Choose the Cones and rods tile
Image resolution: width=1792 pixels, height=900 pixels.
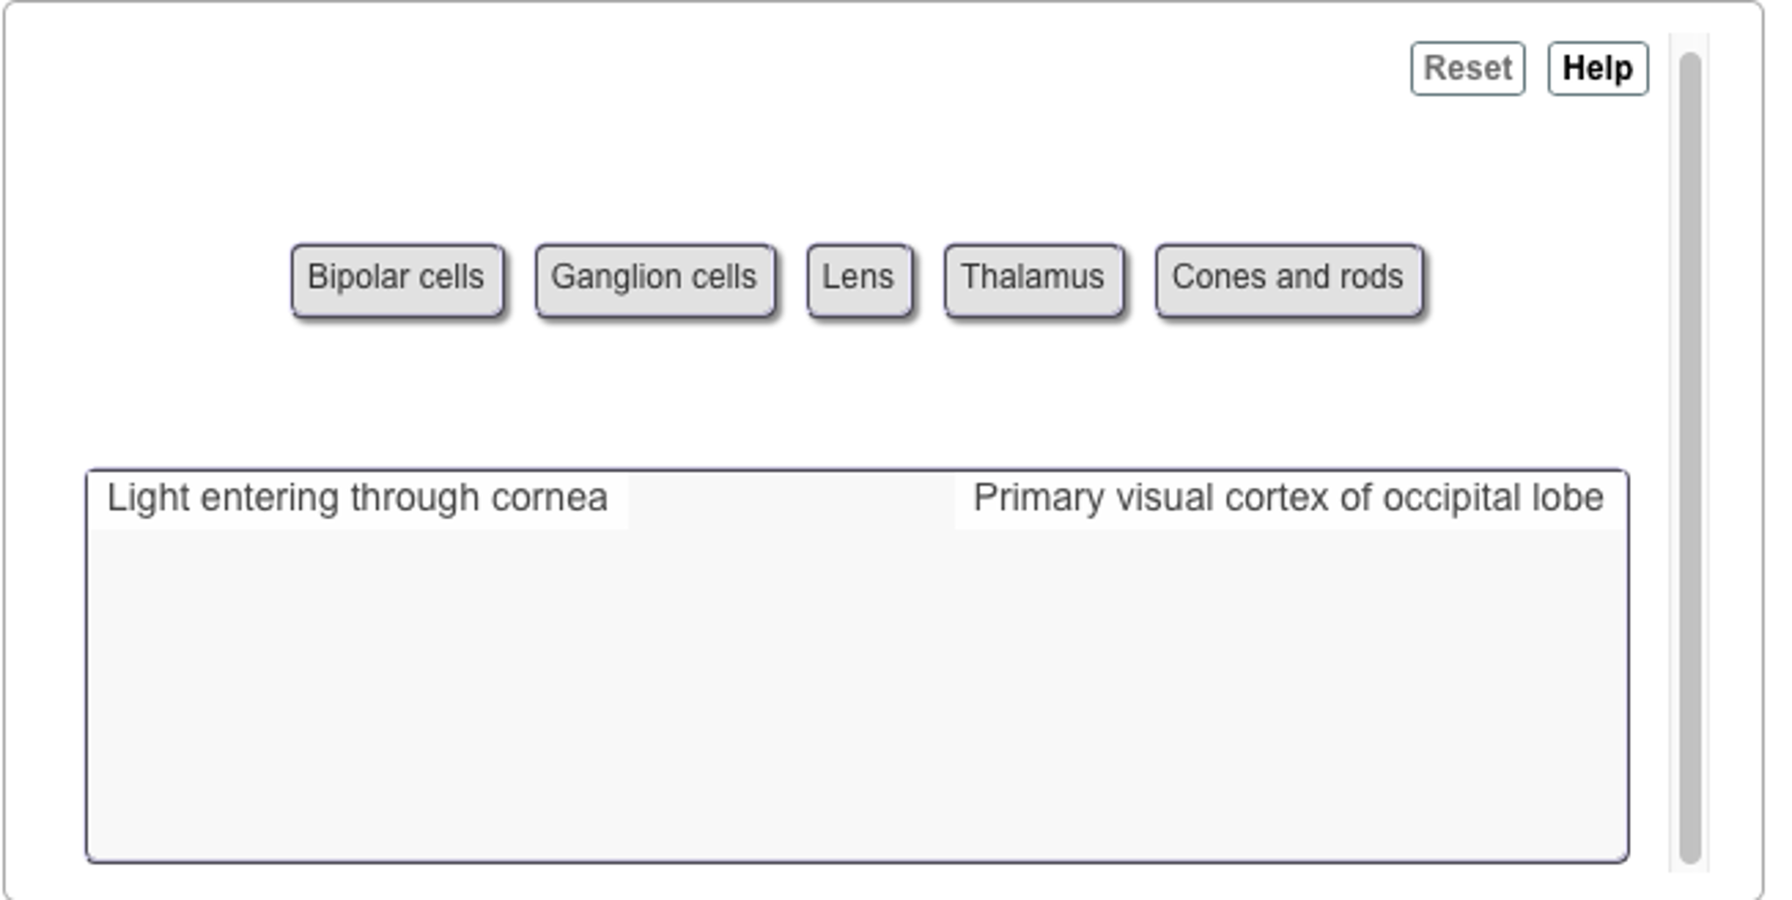[1288, 278]
